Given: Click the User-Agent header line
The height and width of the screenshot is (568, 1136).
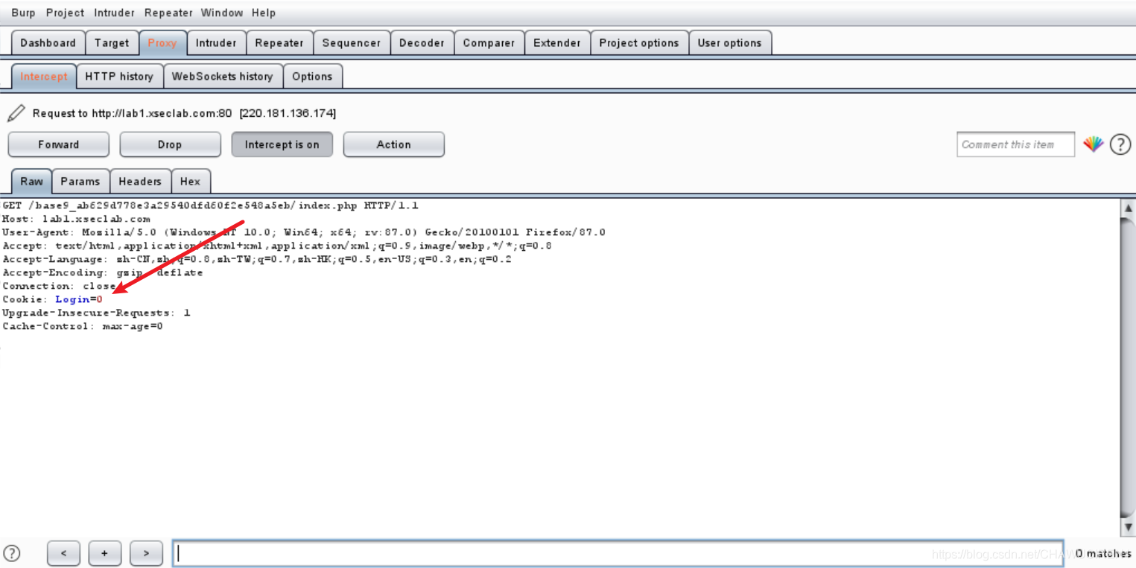Looking at the screenshot, I should pyautogui.click(x=304, y=232).
